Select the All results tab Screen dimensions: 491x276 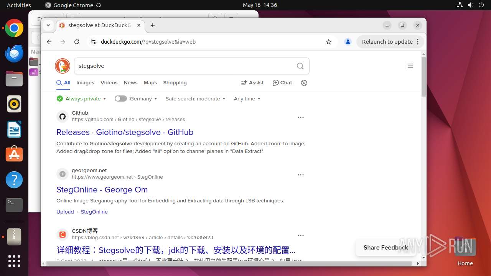click(x=63, y=83)
